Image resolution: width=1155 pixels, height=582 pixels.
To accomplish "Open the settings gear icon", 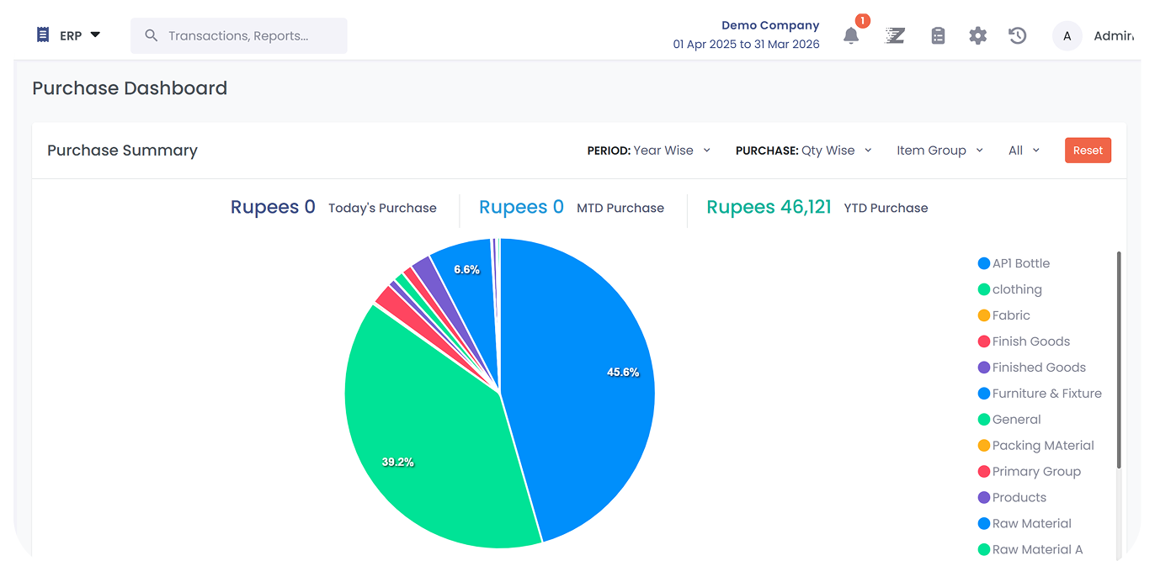I will (x=977, y=35).
